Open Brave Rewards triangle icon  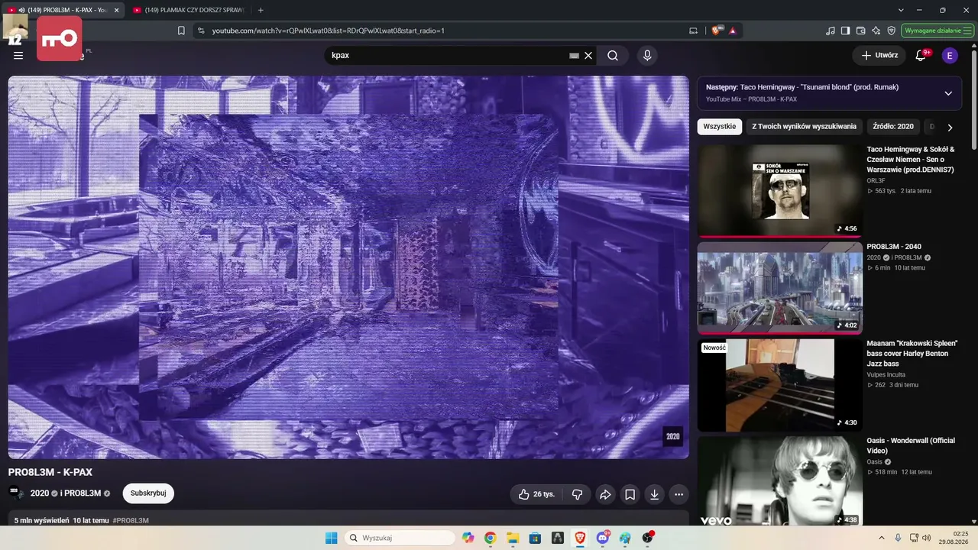pos(732,31)
